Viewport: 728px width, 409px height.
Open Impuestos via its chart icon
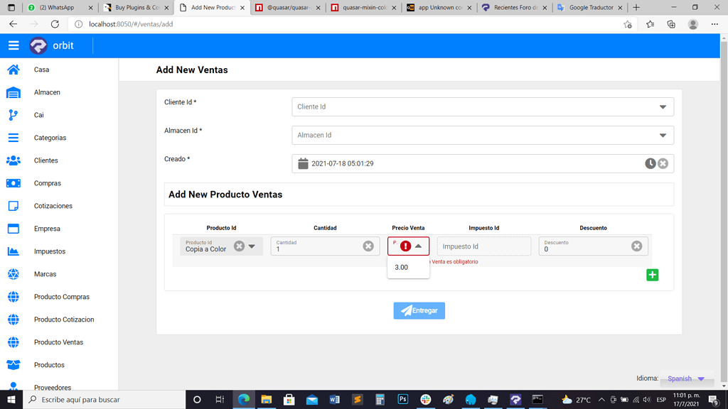coord(14,251)
